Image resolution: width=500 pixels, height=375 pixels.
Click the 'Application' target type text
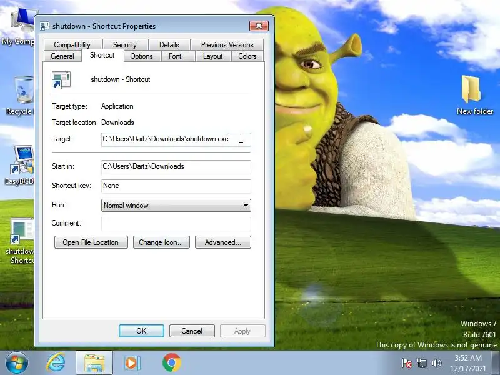117,106
